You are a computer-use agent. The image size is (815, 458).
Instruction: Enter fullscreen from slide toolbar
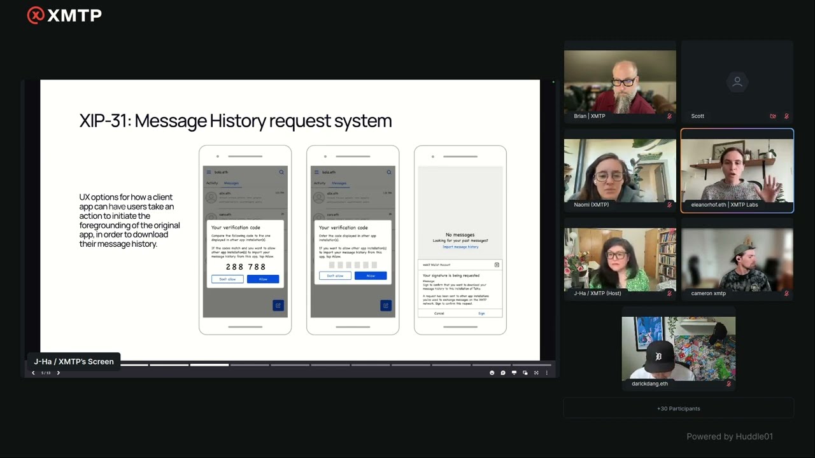click(536, 373)
